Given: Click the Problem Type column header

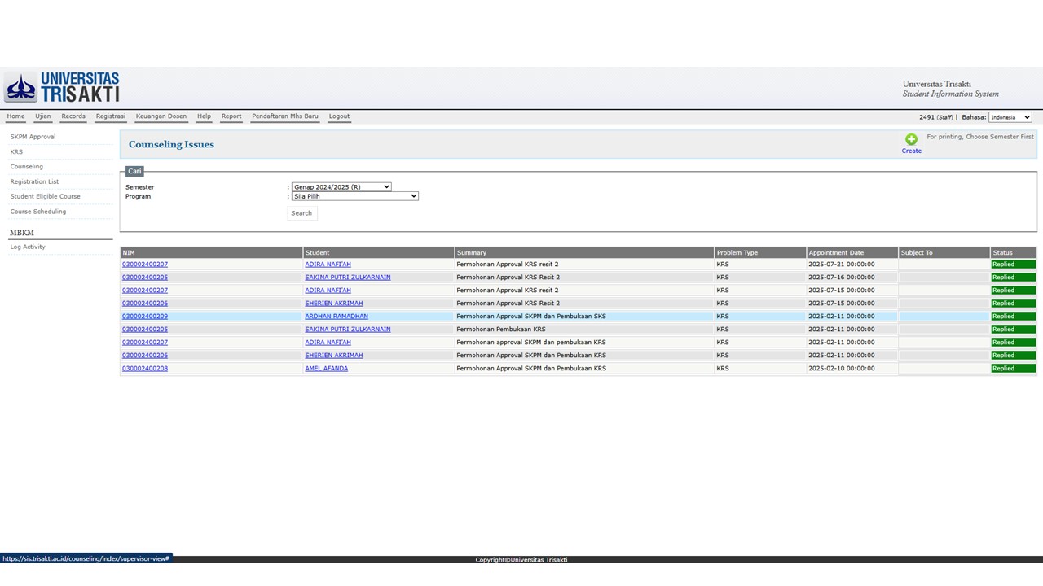Looking at the screenshot, I should 737,253.
